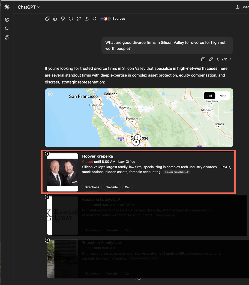The height and width of the screenshot is (285, 249).
Task: Copy the user message below prompt bubble
Action: point(203,59)
